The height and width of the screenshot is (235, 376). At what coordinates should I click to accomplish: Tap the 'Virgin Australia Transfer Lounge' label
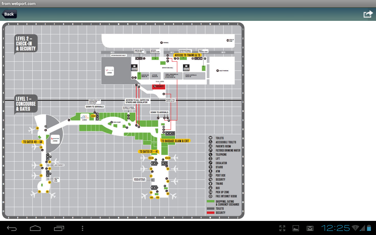tap(140, 179)
